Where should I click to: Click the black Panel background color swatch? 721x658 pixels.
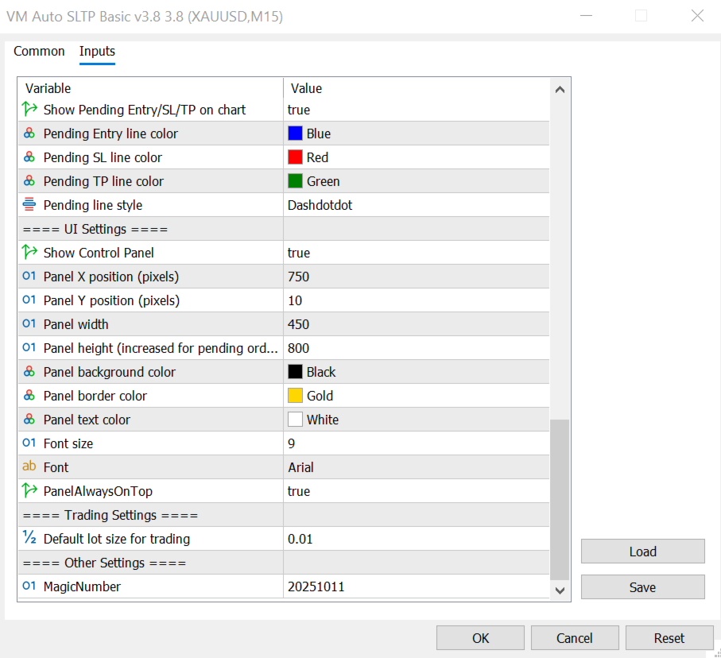click(295, 372)
